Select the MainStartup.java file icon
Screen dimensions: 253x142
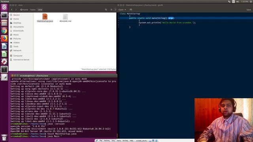tap(45, 17)
